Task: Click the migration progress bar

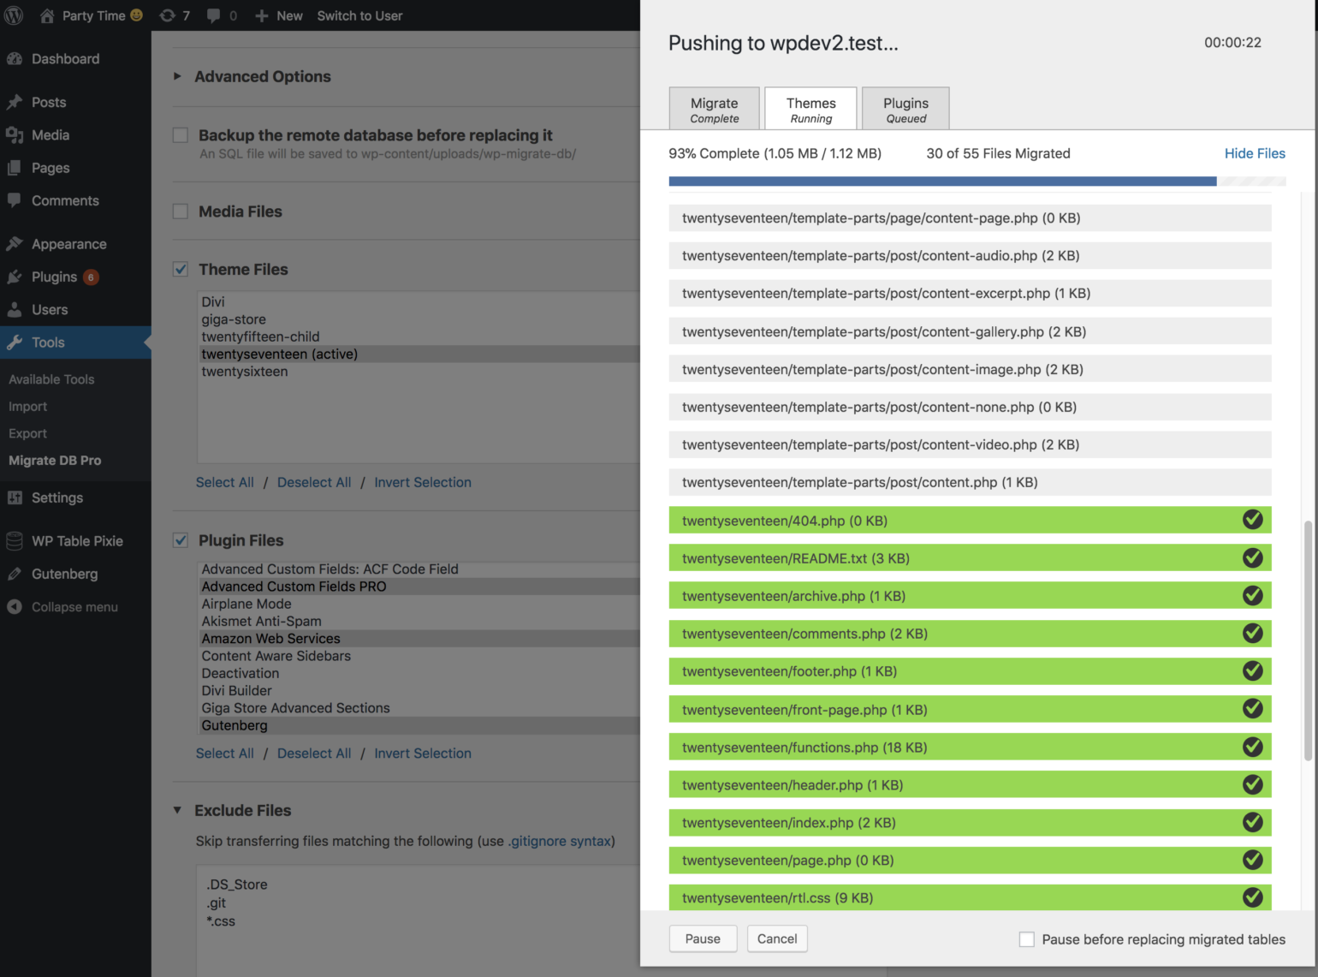Action: pyautogui.click(x=977, y=182)
